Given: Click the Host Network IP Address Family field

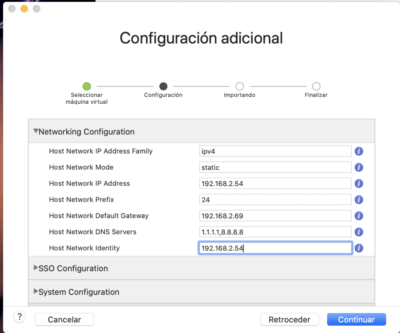Looking at the screenshot, I should 275,151.
